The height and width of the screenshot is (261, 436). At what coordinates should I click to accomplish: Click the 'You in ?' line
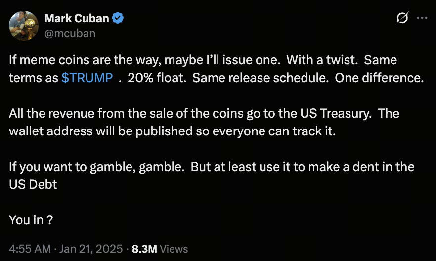click(x=31, y=220)
